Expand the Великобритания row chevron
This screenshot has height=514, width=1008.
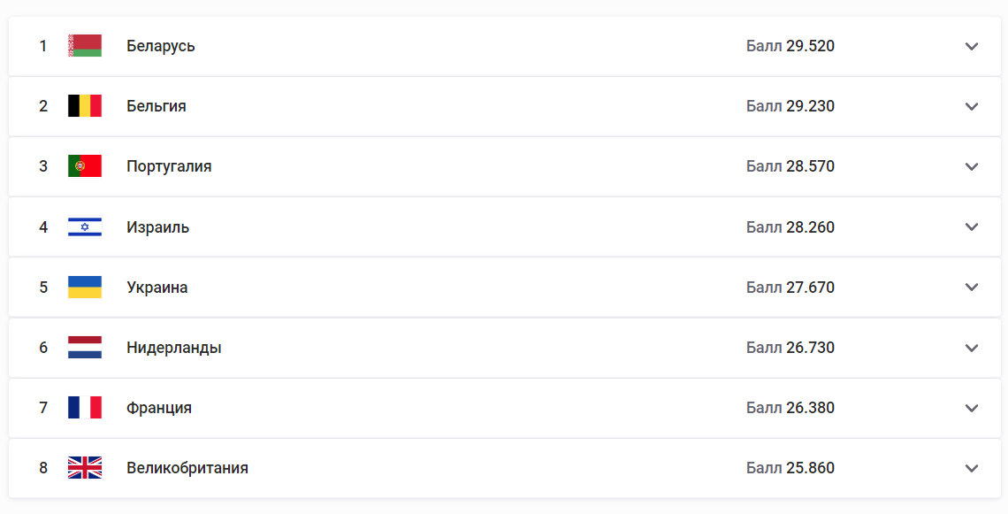972,468
